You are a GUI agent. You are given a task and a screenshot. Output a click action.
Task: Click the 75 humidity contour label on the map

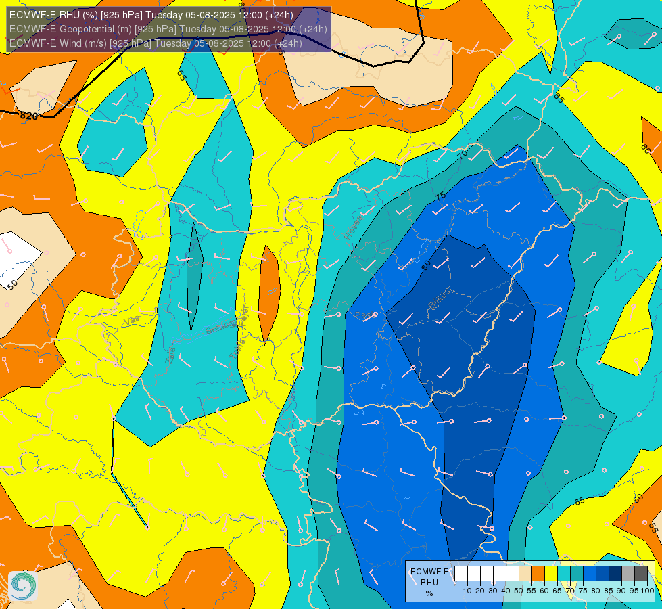click(440, 196)
